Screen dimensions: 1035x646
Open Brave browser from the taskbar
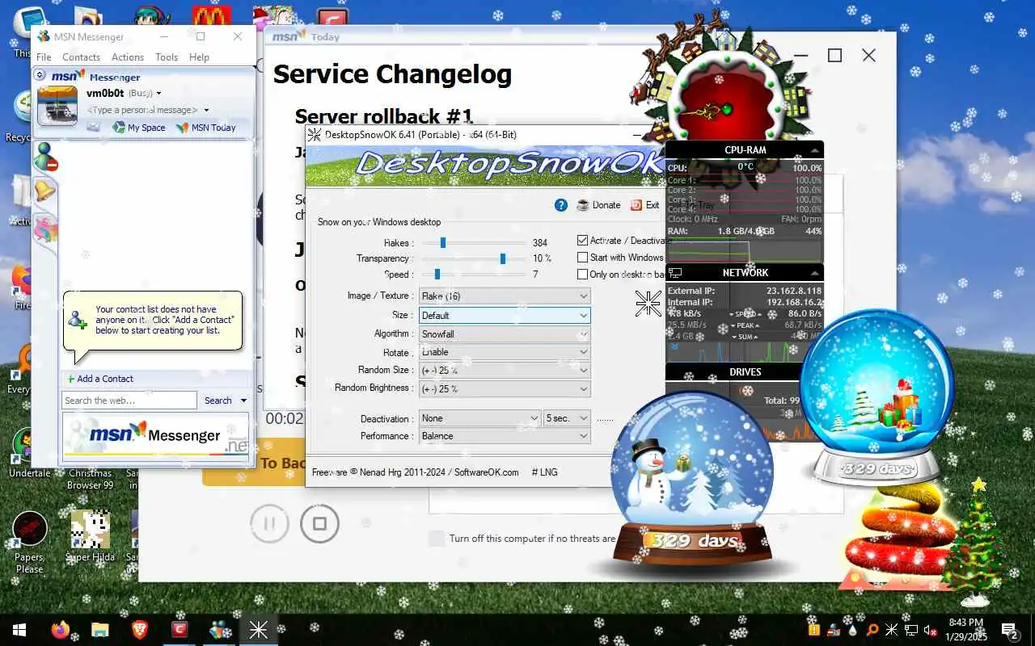pyautogui.click(x=140, y=630)
